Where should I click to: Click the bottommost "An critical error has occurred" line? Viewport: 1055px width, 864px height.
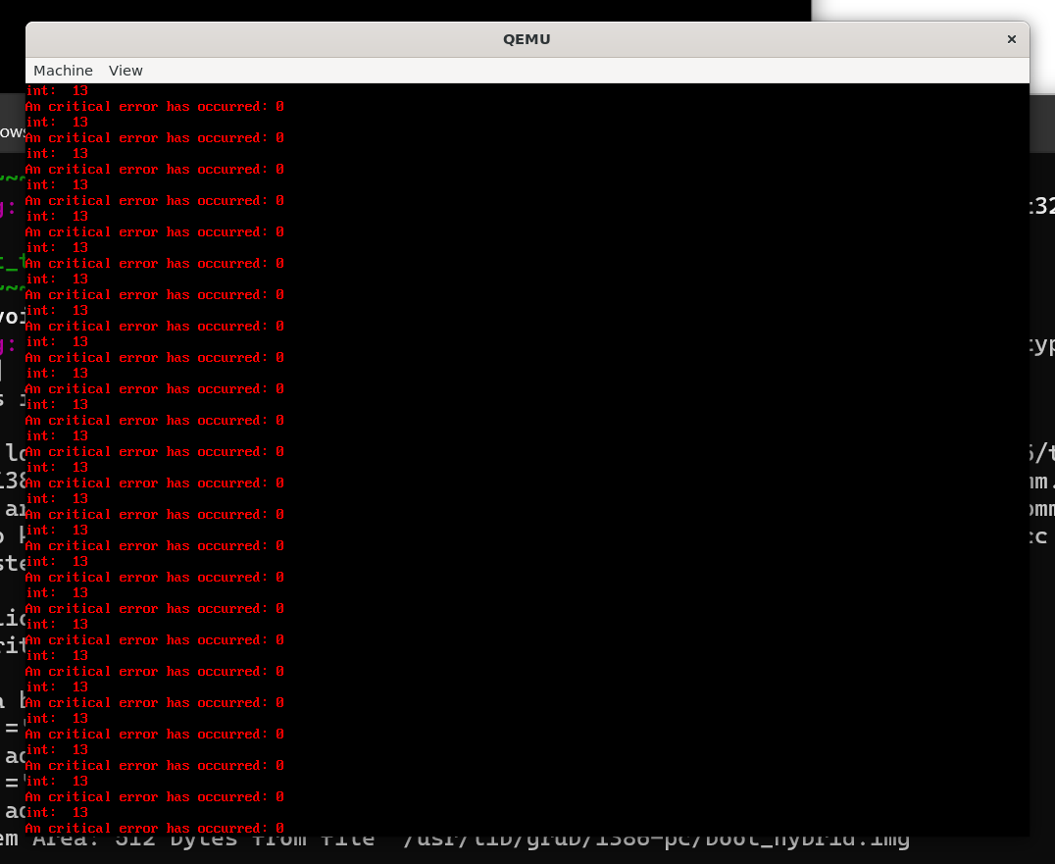pyautogui.click(x=154, y=828)
